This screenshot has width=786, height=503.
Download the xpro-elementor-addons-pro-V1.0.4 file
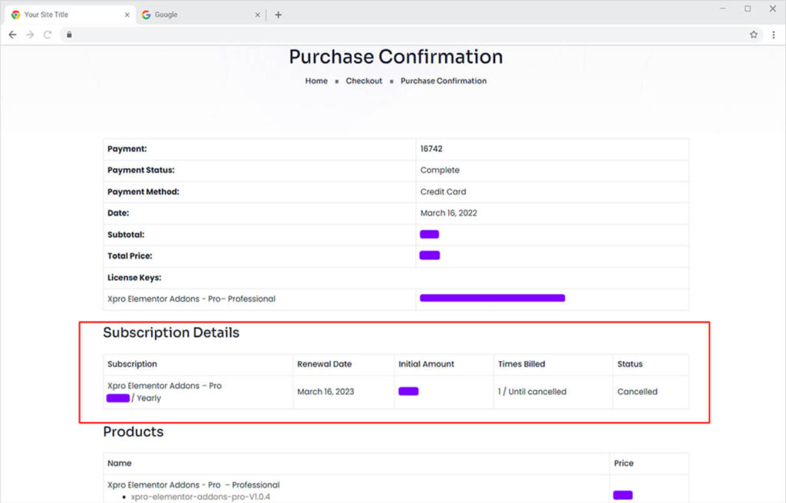click(200, 497)
